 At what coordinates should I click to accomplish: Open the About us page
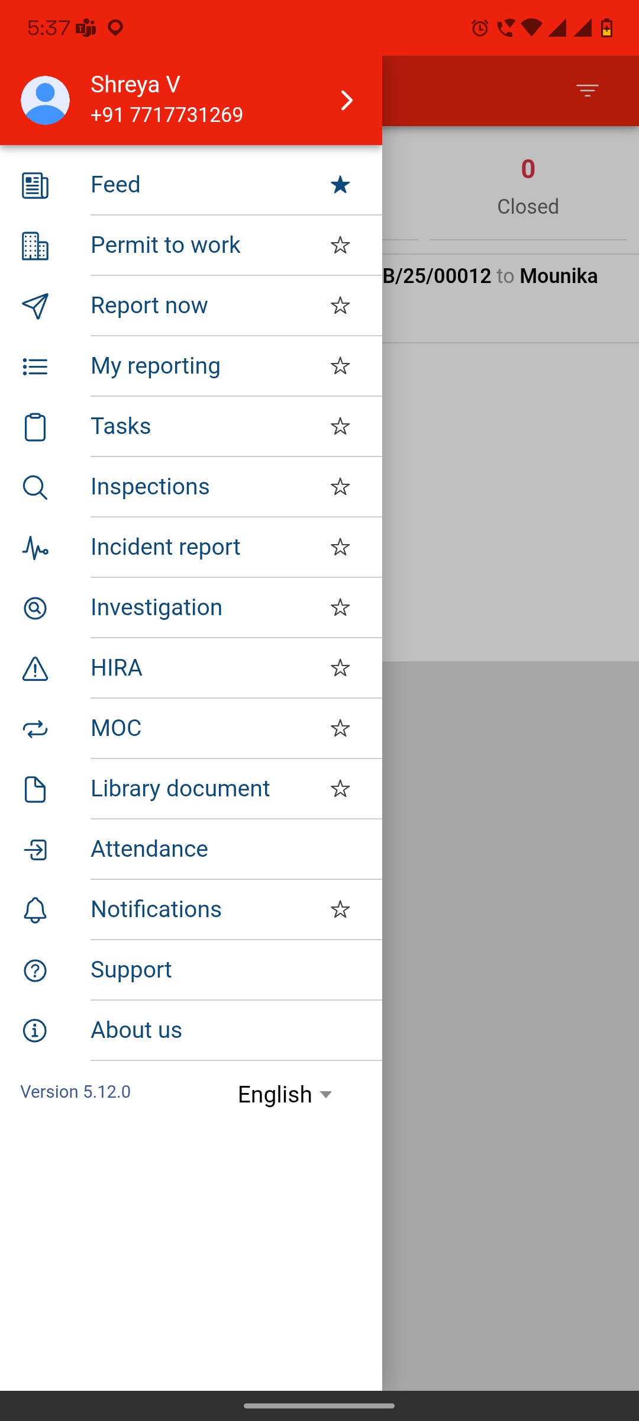136,1031
